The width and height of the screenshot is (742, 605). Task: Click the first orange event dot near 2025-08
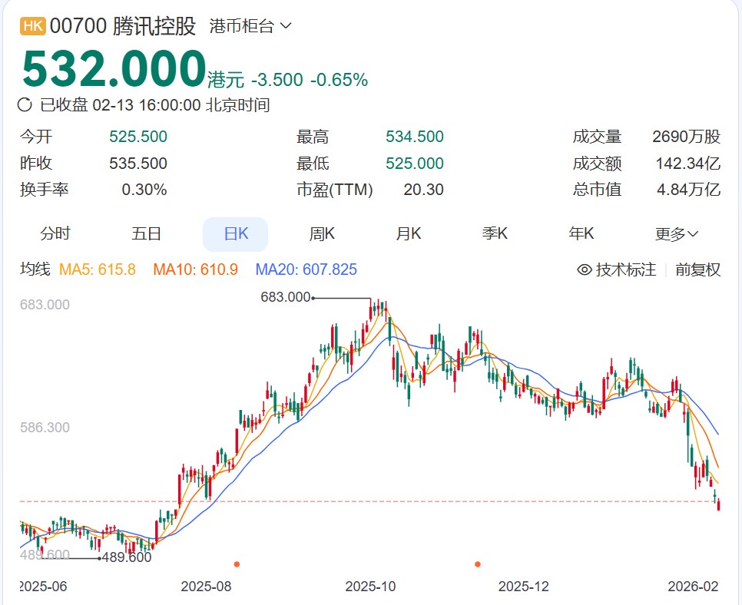pyautogui.click(x=237, y=564)
